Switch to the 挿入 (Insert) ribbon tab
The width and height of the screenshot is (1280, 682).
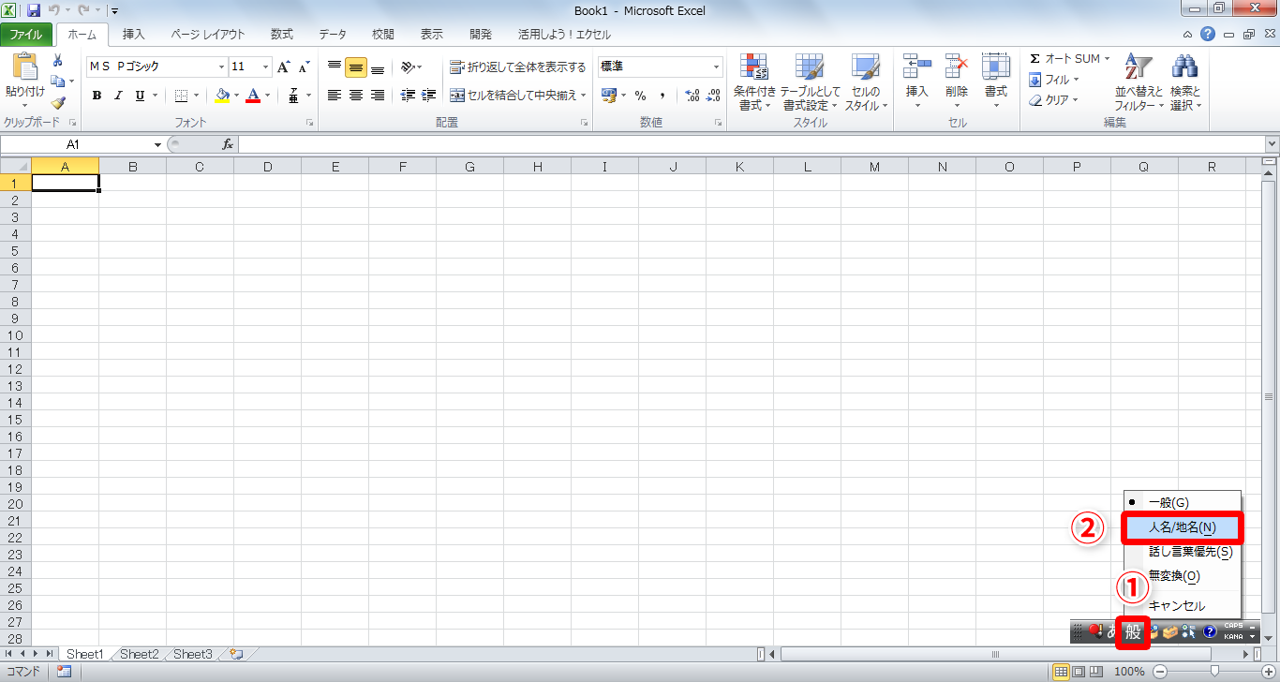point(134,35)
